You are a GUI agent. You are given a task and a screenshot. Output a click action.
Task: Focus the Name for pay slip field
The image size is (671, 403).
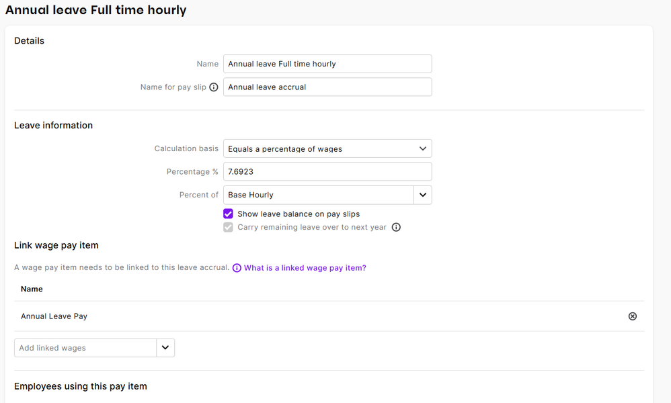tap(327, 87)
